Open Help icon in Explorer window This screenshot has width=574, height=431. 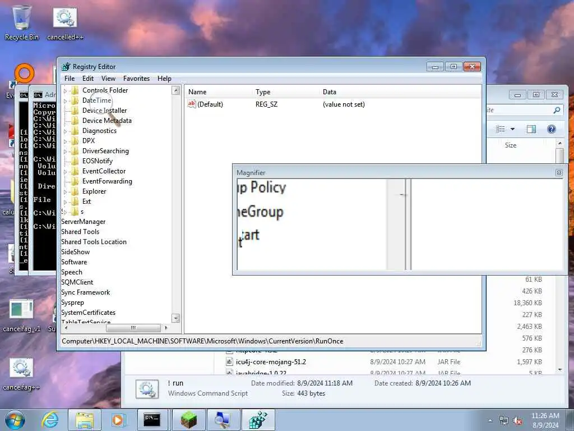click(552, 129)
